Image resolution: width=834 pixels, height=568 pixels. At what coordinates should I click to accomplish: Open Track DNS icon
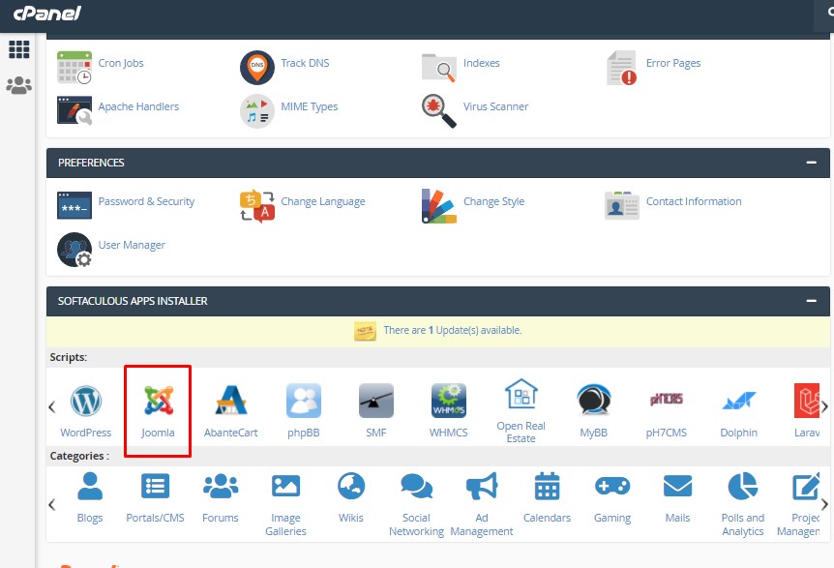click(257, 68)
